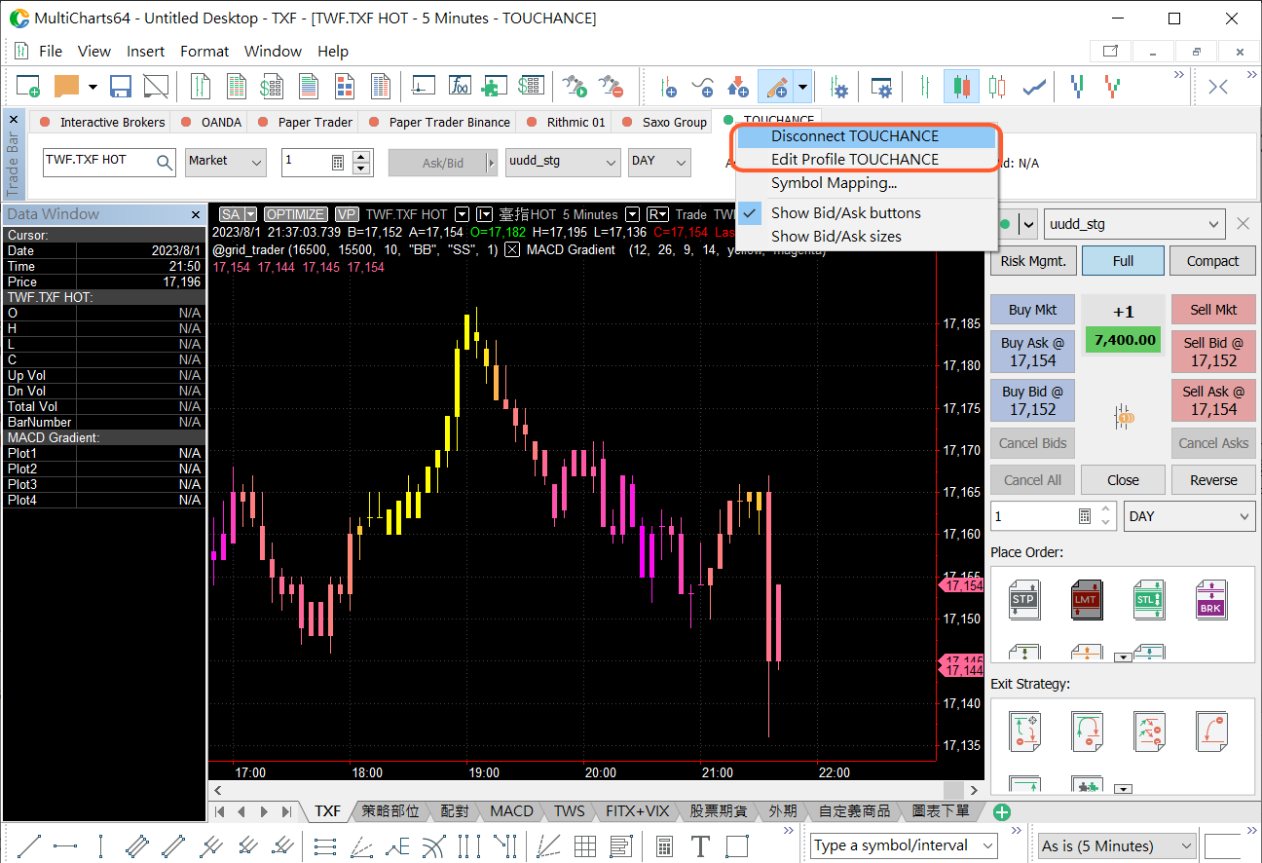Open the As is (5 Minutes) resolution dropdown

click(1116, 845)
